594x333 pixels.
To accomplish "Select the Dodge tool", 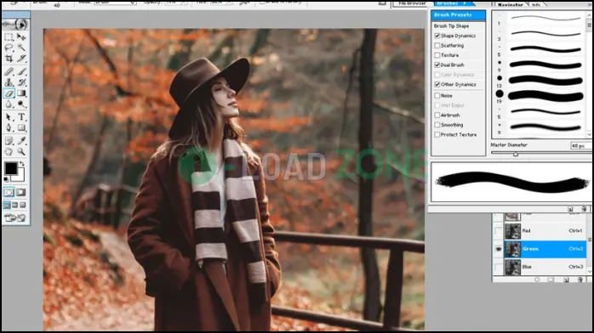I will 21,104.
